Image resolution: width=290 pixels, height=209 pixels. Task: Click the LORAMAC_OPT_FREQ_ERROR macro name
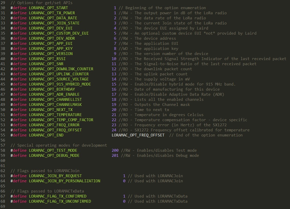click(54, 125)
